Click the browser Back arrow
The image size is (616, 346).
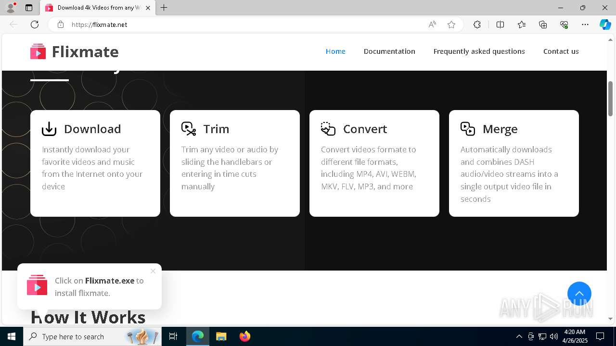13,25
